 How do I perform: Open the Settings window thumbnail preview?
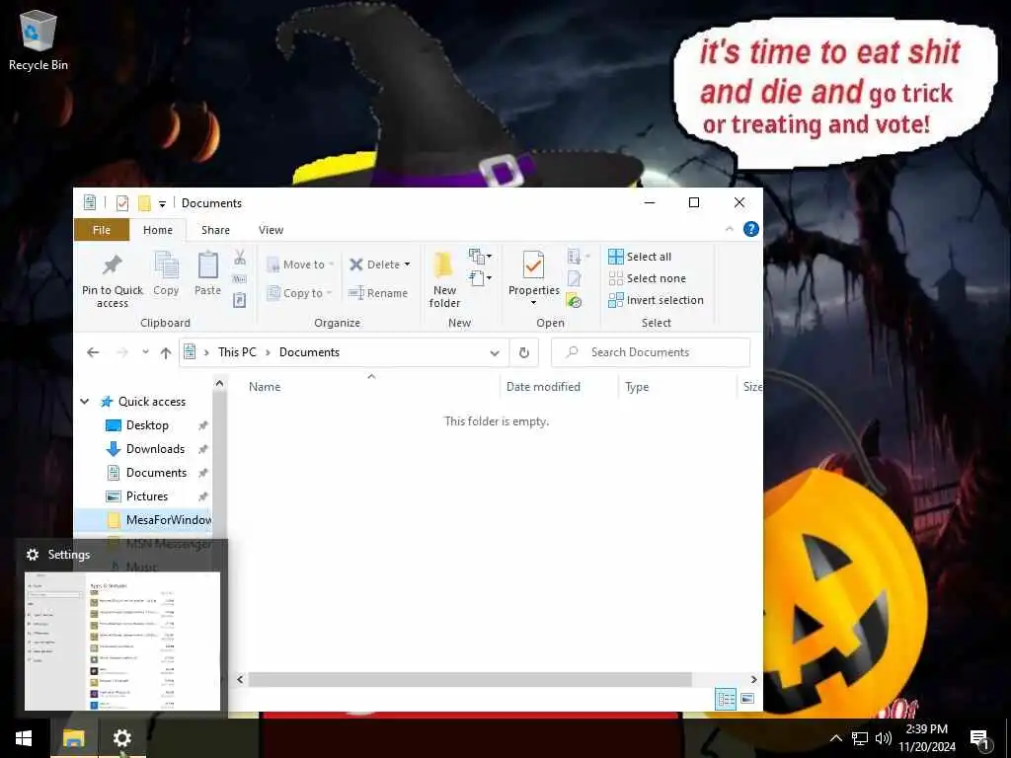121,641
